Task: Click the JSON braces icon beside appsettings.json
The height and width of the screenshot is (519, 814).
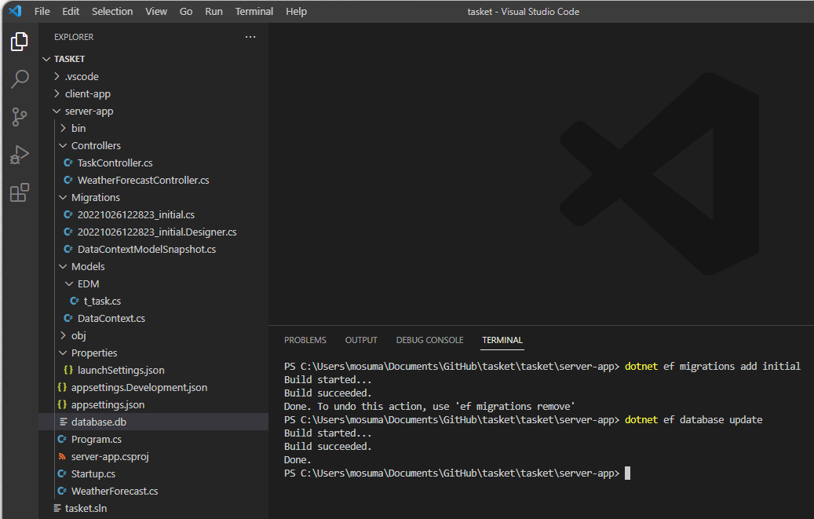Action: coord(62,404)
